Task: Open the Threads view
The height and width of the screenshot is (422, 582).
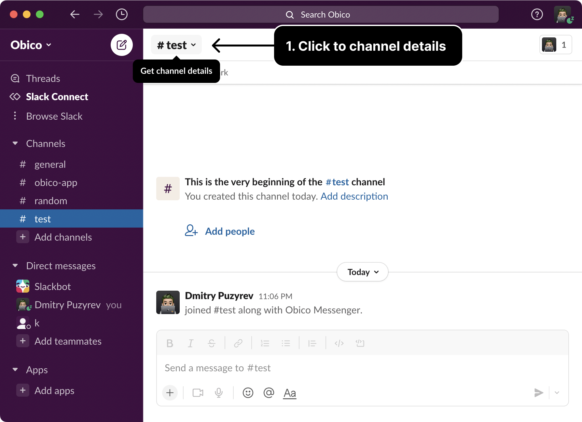Action: (43, 78)
